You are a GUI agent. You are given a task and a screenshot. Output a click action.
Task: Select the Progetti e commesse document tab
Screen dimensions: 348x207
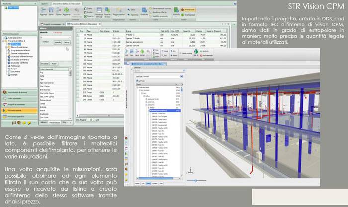coord(52,24)
